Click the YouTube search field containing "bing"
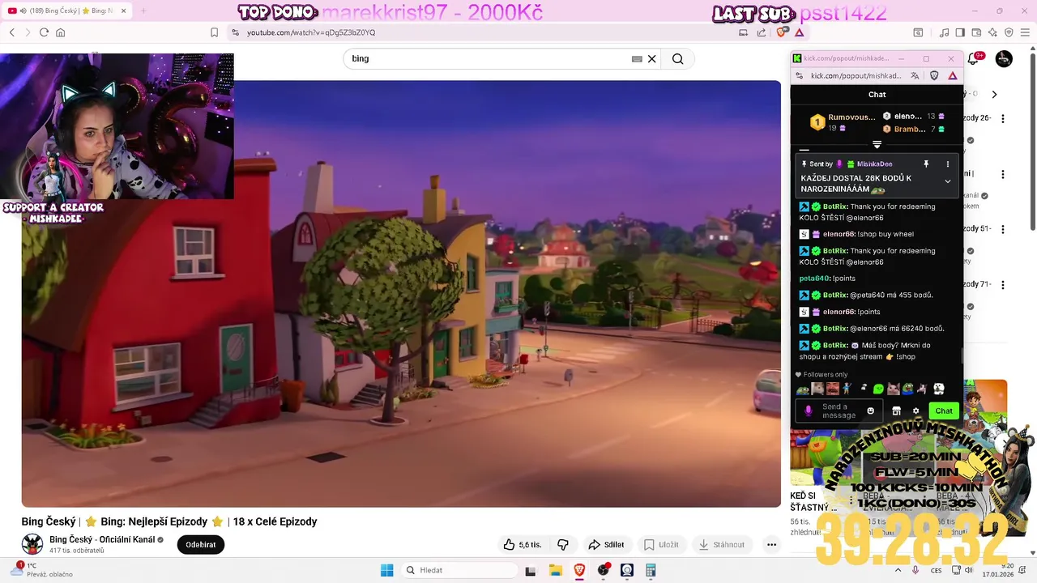The width and height of the screenshot is (1037, 583). [486, 58]
